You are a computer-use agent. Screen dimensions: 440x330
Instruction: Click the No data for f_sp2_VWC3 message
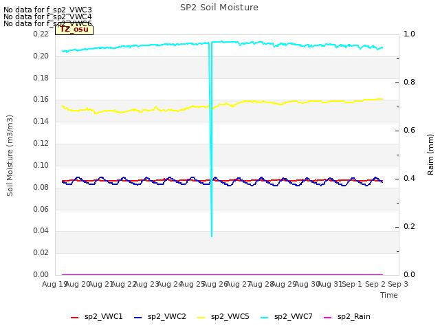point(47,10)
